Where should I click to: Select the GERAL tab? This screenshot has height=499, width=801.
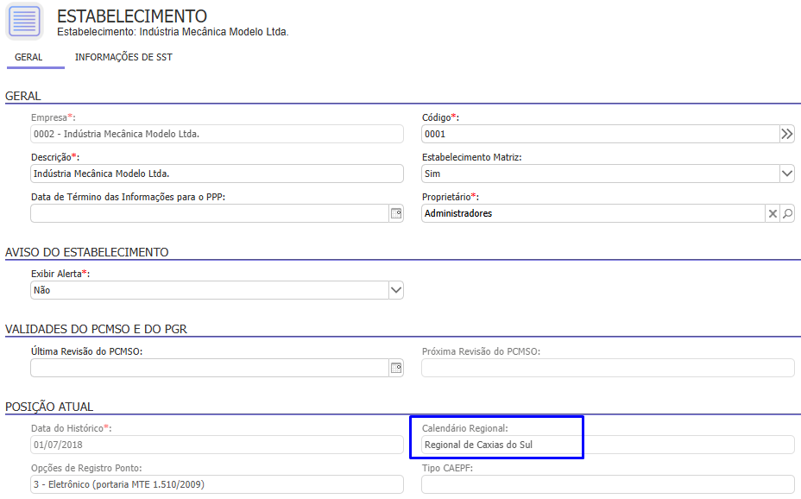(x=28, y=57)
